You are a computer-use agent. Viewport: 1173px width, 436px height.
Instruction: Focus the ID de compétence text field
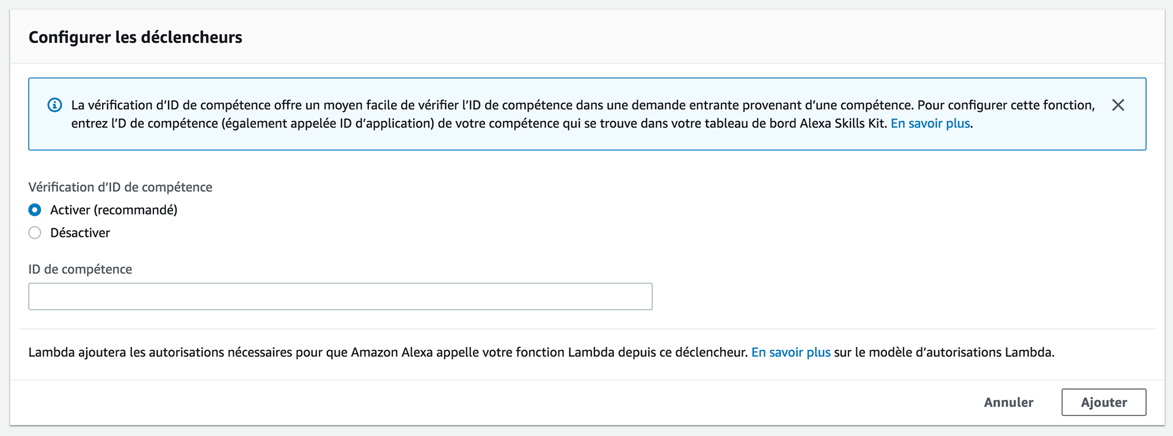point(340,296)
